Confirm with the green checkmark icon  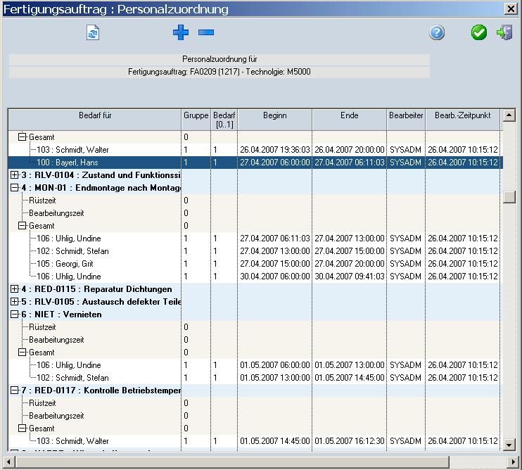(479, 32)
